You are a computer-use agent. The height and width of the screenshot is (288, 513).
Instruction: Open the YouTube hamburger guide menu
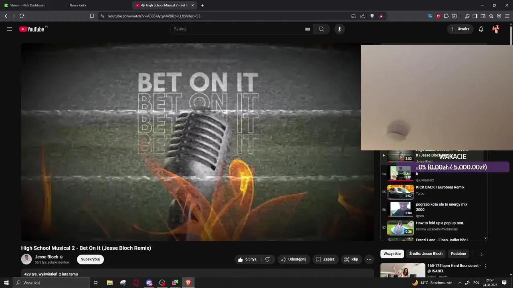tap(10, 29)
